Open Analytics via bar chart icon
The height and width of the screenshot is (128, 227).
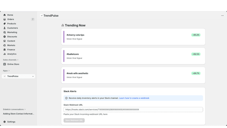coord(4,54)
